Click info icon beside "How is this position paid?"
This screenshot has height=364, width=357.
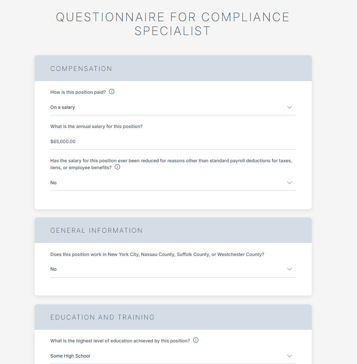pos(112,92)
